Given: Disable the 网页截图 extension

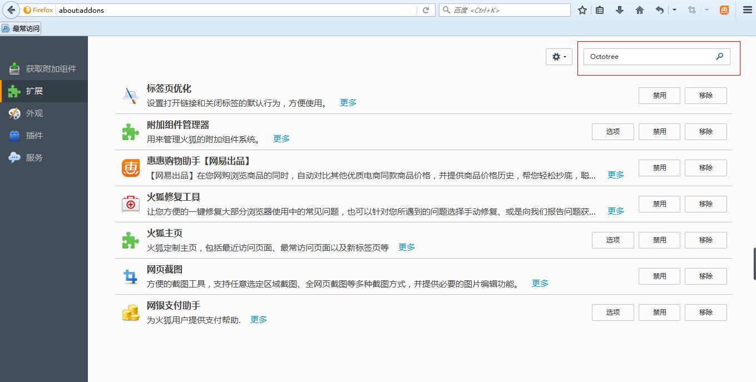Looking at the screenshot, I should (x=660, y=276).
